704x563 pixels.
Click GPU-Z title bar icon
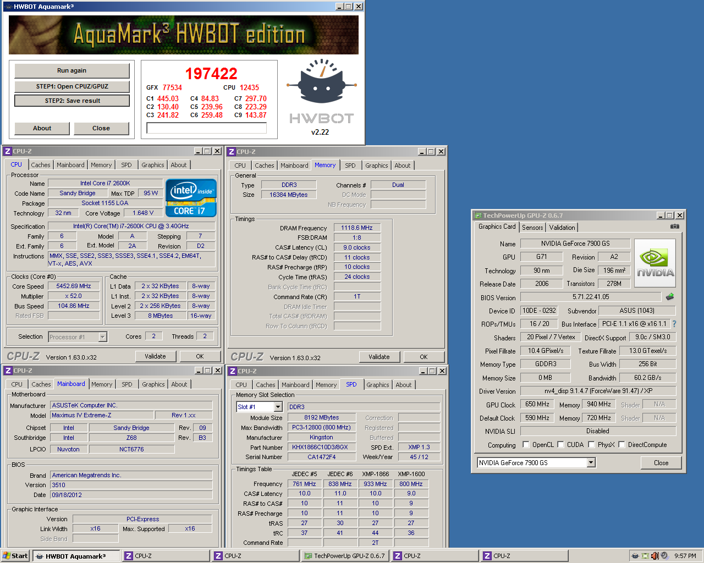[477, 216]
